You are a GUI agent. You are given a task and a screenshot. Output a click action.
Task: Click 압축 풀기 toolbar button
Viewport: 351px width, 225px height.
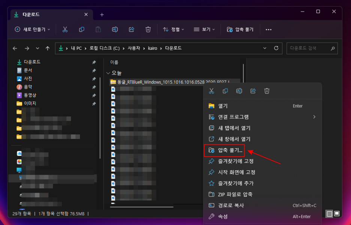click(240, 30)
